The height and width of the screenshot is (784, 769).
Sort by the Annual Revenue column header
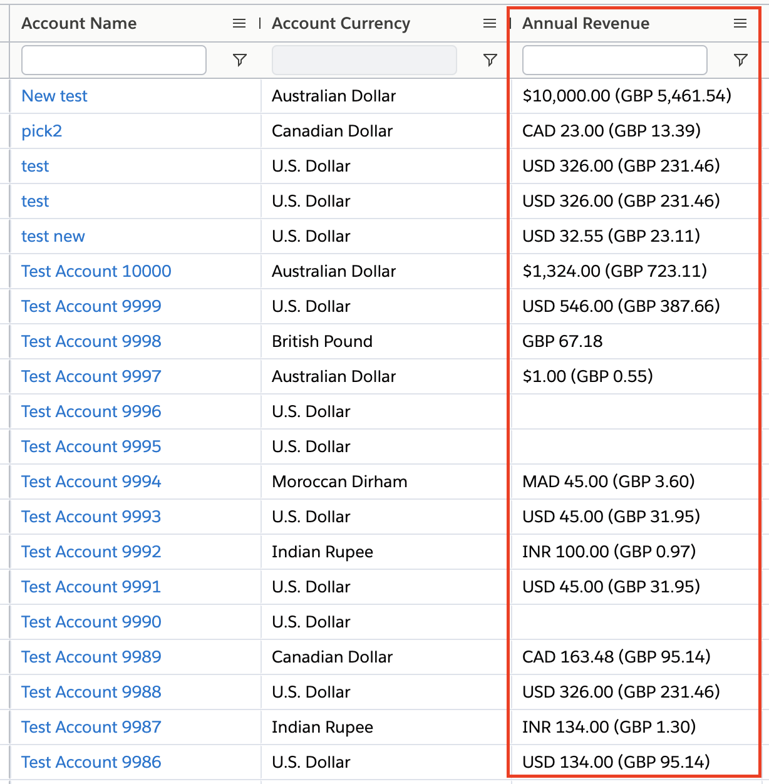(x=586, y=24)
